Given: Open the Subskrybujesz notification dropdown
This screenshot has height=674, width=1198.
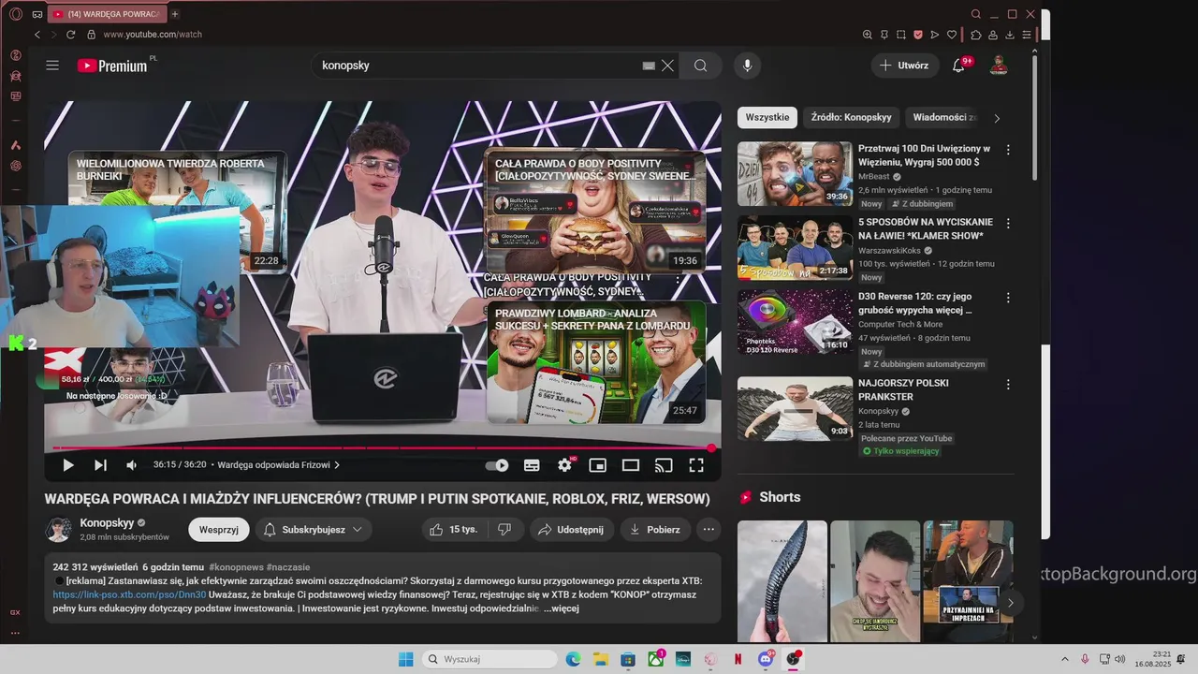Looking at the screenshot, I should coord(313,530).
